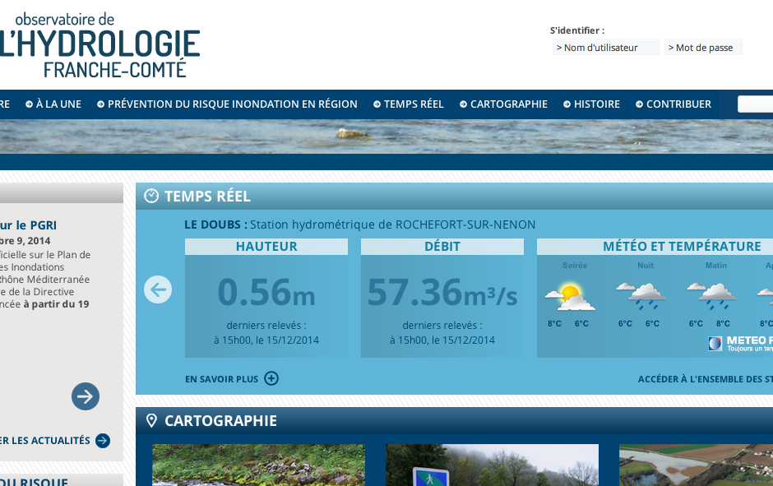The image size is (773, 486).
Task: Open the aerial flooded fields thumbnail
Action: [x=696, y=465]
